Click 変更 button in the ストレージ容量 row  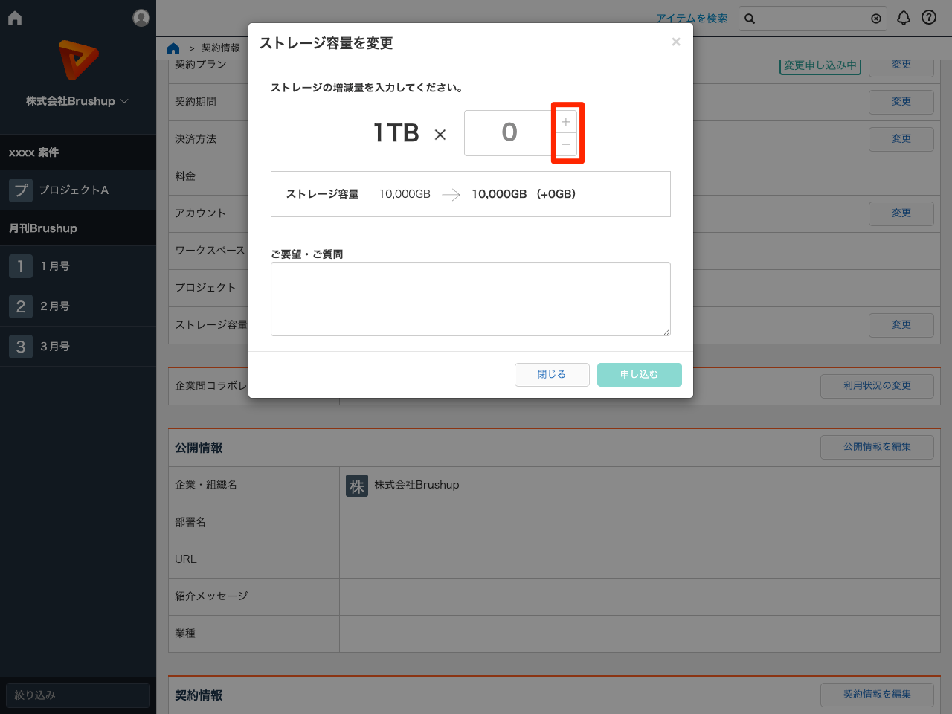(x=901, y=325)
